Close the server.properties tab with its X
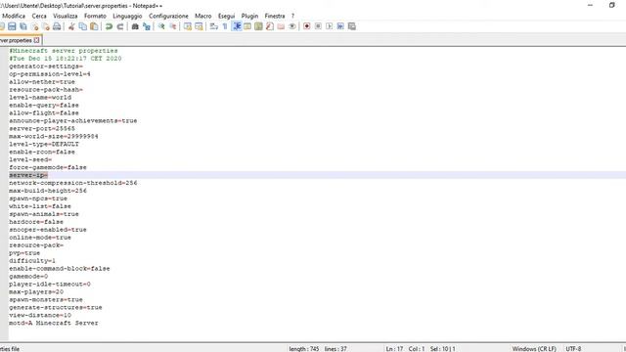The image size is (626, 352). coord(37,40)
